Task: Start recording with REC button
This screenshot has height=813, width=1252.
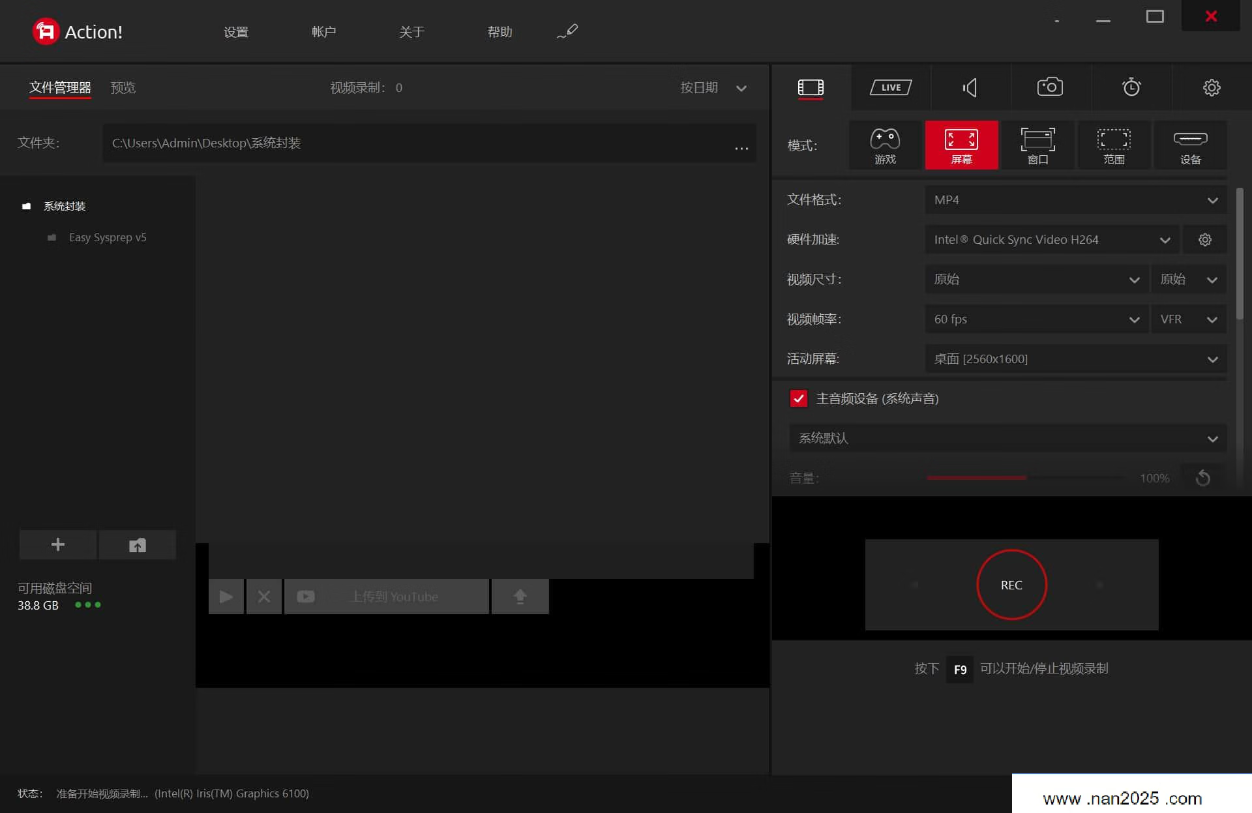Action: coord(1011,585)
